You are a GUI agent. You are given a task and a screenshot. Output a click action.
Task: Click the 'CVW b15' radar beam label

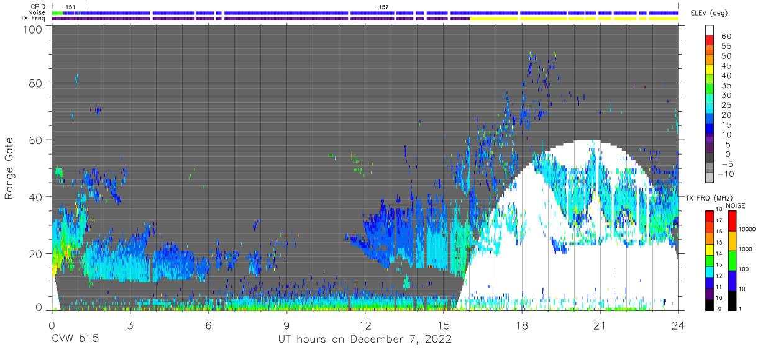point(75,339)
